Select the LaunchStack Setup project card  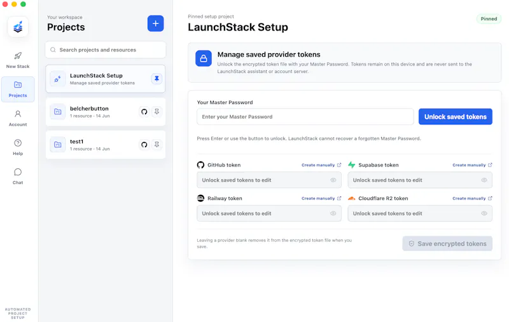106,79
